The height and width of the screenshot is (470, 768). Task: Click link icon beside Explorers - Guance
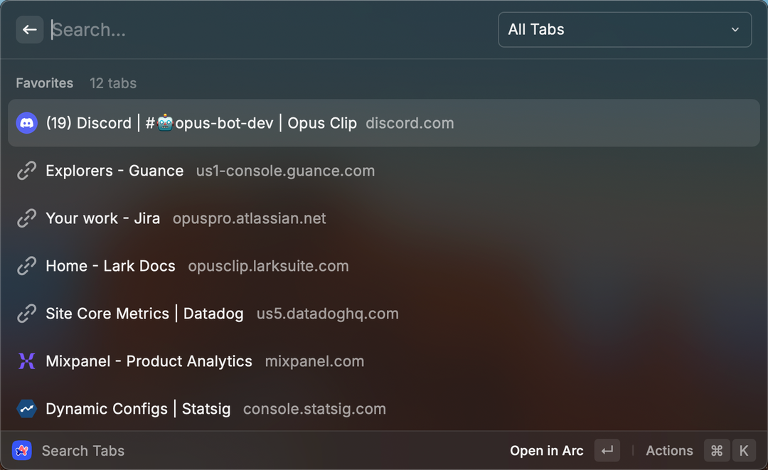(26, 171)
